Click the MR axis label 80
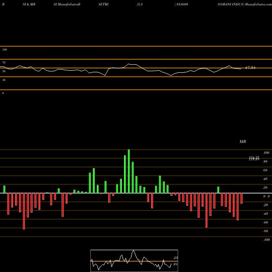Image resolution: width=272 pixels, height=272 pixels. [265, 162]
